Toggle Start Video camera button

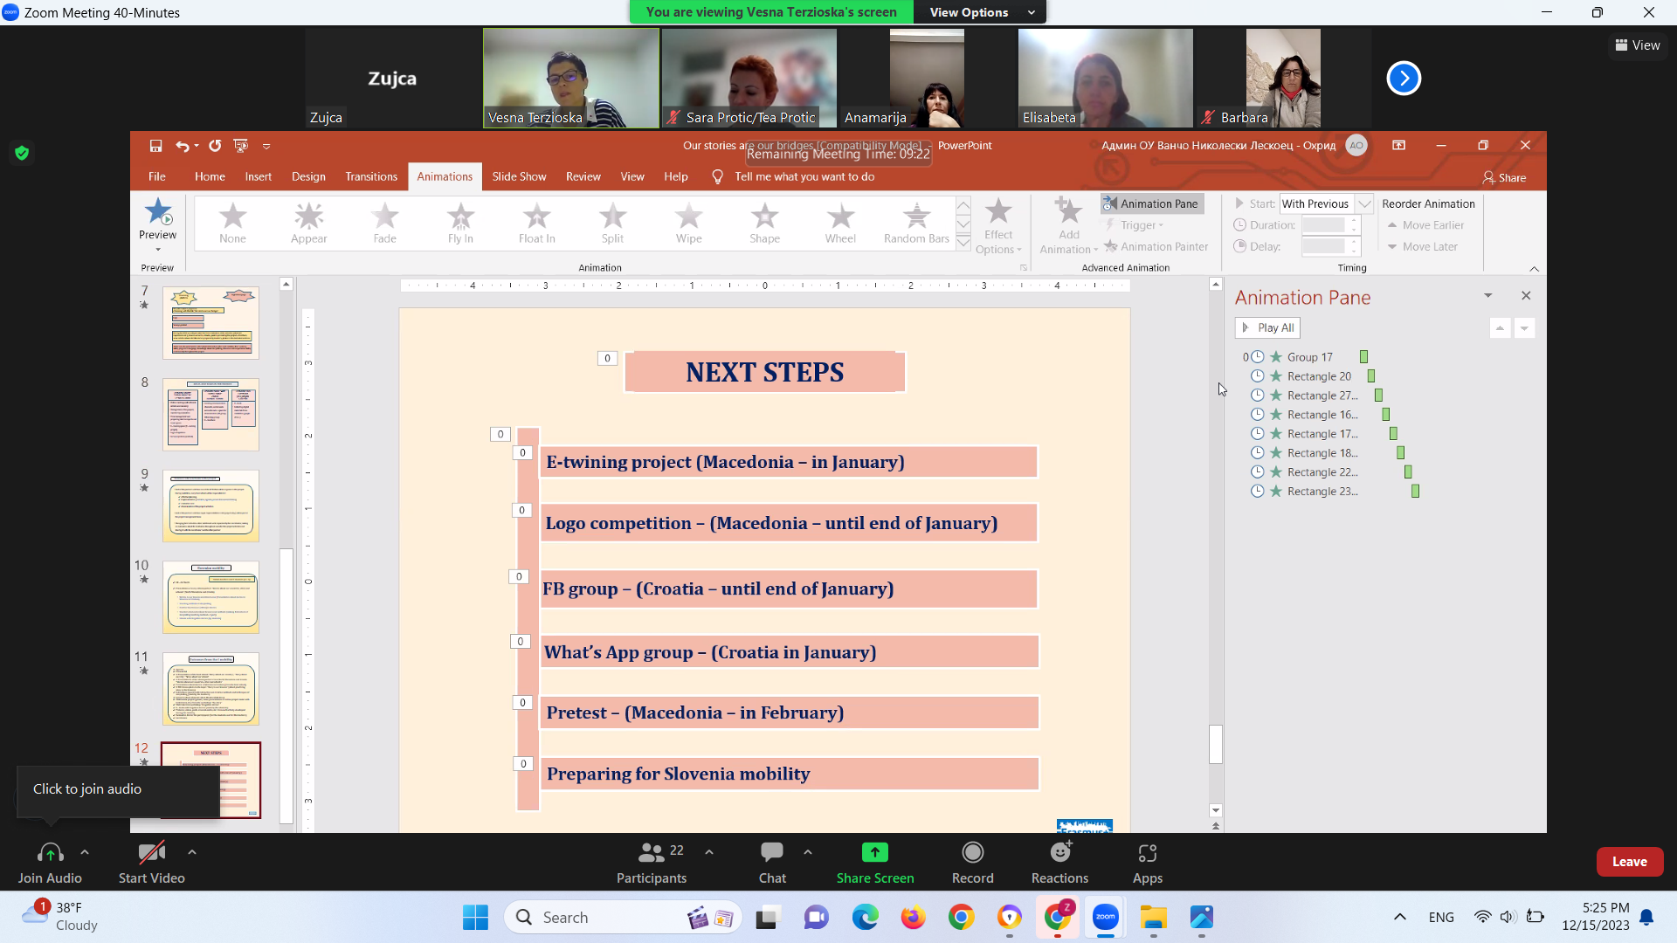151,852
